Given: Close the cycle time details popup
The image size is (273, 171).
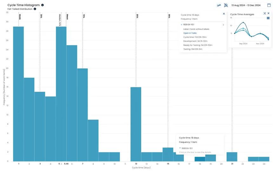Looking at the screenshot, I should [x=224, y=14].
